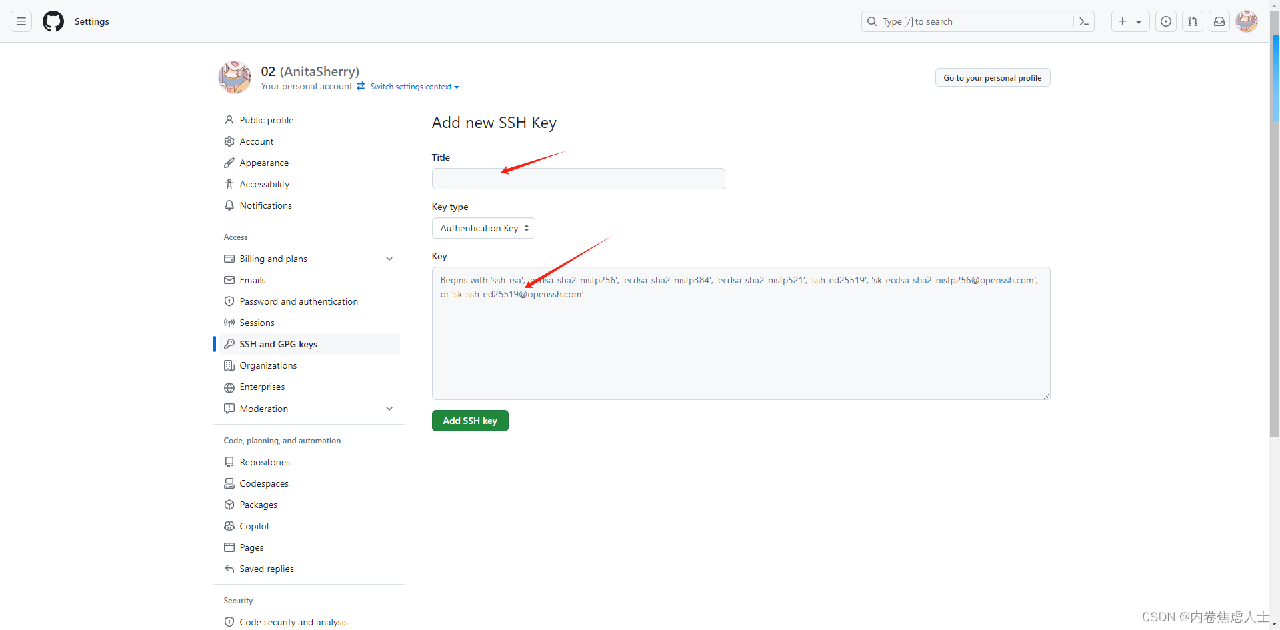Click the Moderation report icon
The image size is (1280, 630).
coord(229,409)
